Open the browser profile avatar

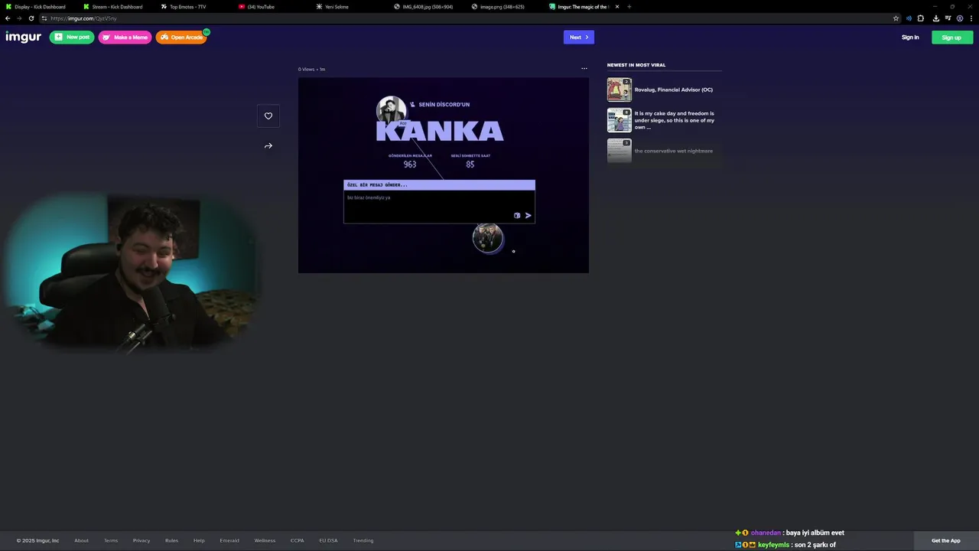pos(960,18)
